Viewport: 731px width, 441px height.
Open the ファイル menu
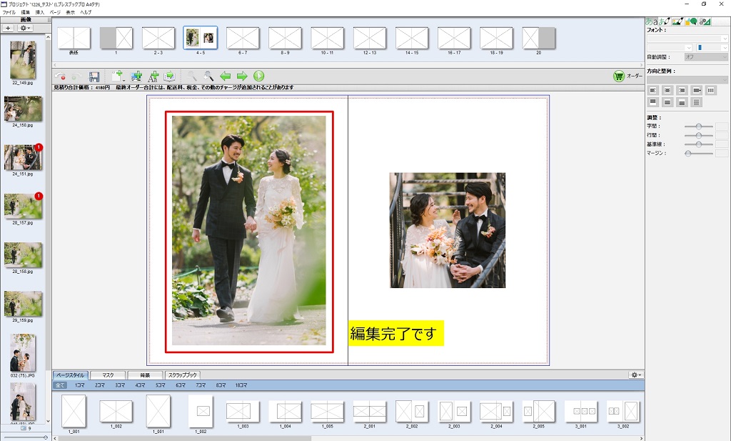pos(9,13)
